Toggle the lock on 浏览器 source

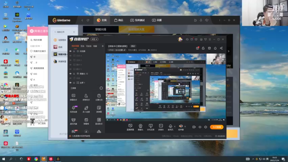pyautogui.click(x=74, y=51)
